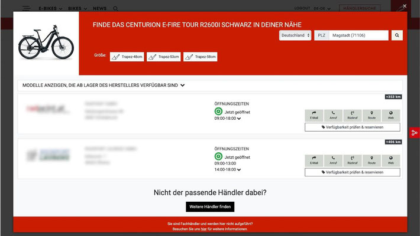Click the red share icon on the right edge

tap(414, 133)
